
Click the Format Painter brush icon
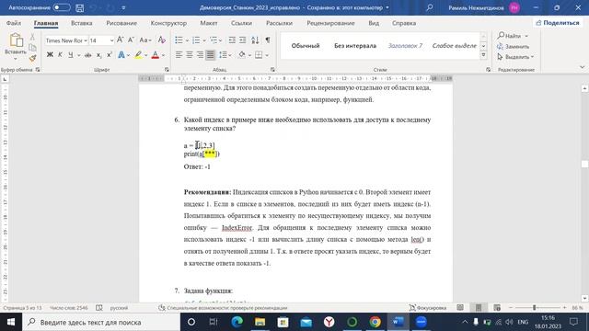pos(33,58)
